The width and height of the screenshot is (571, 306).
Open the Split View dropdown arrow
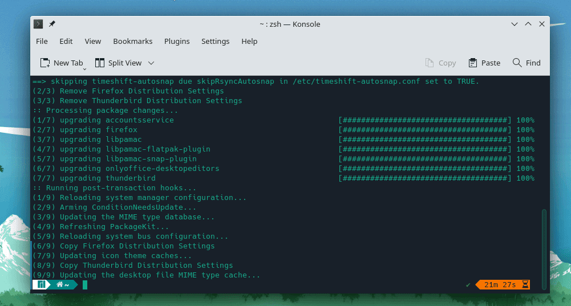[151, 63]
